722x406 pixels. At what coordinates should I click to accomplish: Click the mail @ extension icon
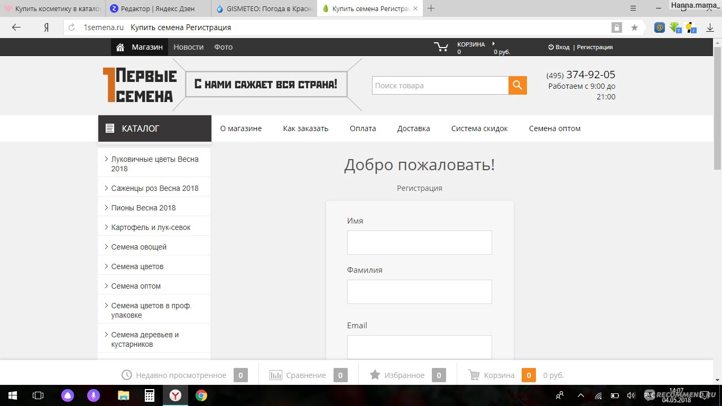(660, 27)
